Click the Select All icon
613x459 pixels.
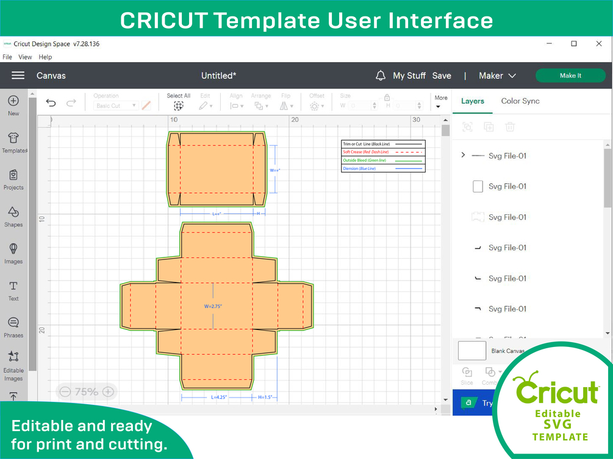(x=178, y=106)
